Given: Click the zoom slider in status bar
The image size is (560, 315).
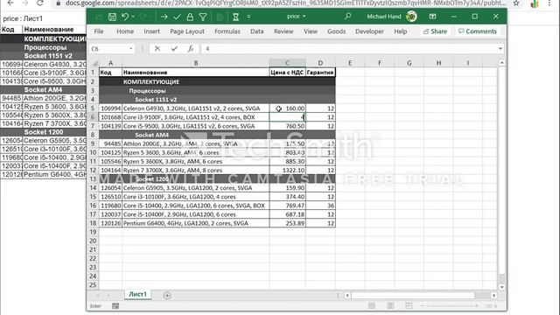Looking at the screenshot, I should point(449,305).
